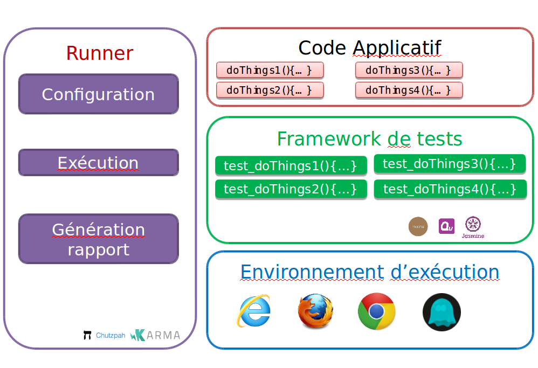Click the Code Applicatif heading
The height and width of the screenshot is (368, 538).
pyautogui.click(x=370, y=47)
